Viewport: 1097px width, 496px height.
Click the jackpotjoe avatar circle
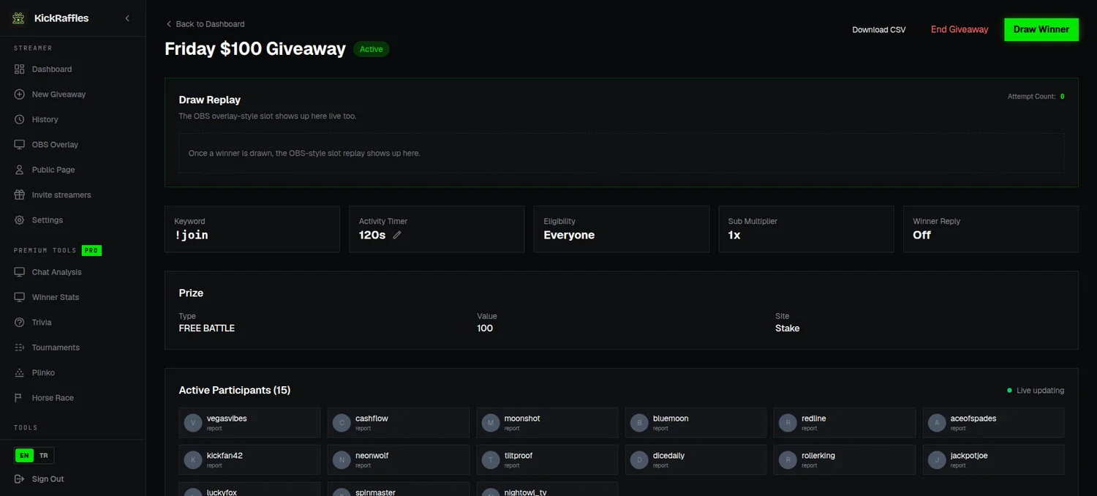(x=937, y=459)
